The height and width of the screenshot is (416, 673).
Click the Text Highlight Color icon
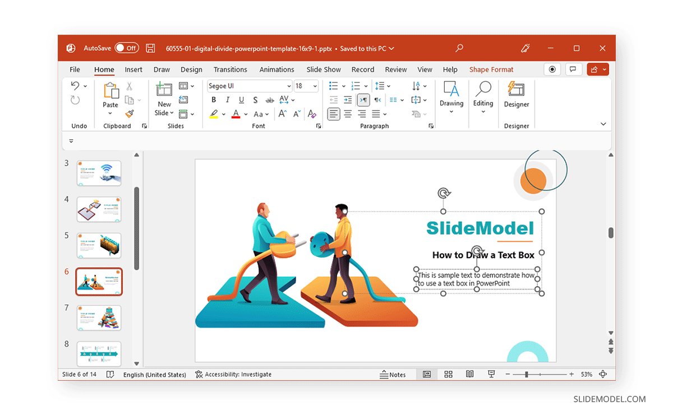[x=214, y=114]
